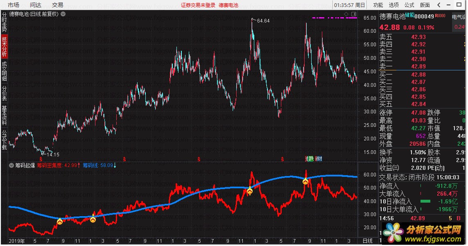Expand the 筹码起爆 indicator dropdown arrow
Viewport: 468px width, 246px height.
[11, 165]
